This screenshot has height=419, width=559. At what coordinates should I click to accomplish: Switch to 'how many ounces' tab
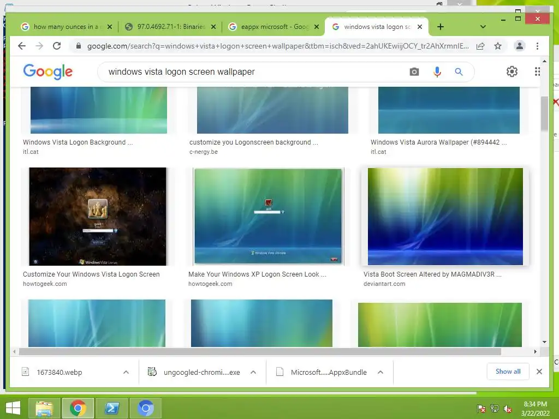tap(66, 27)
